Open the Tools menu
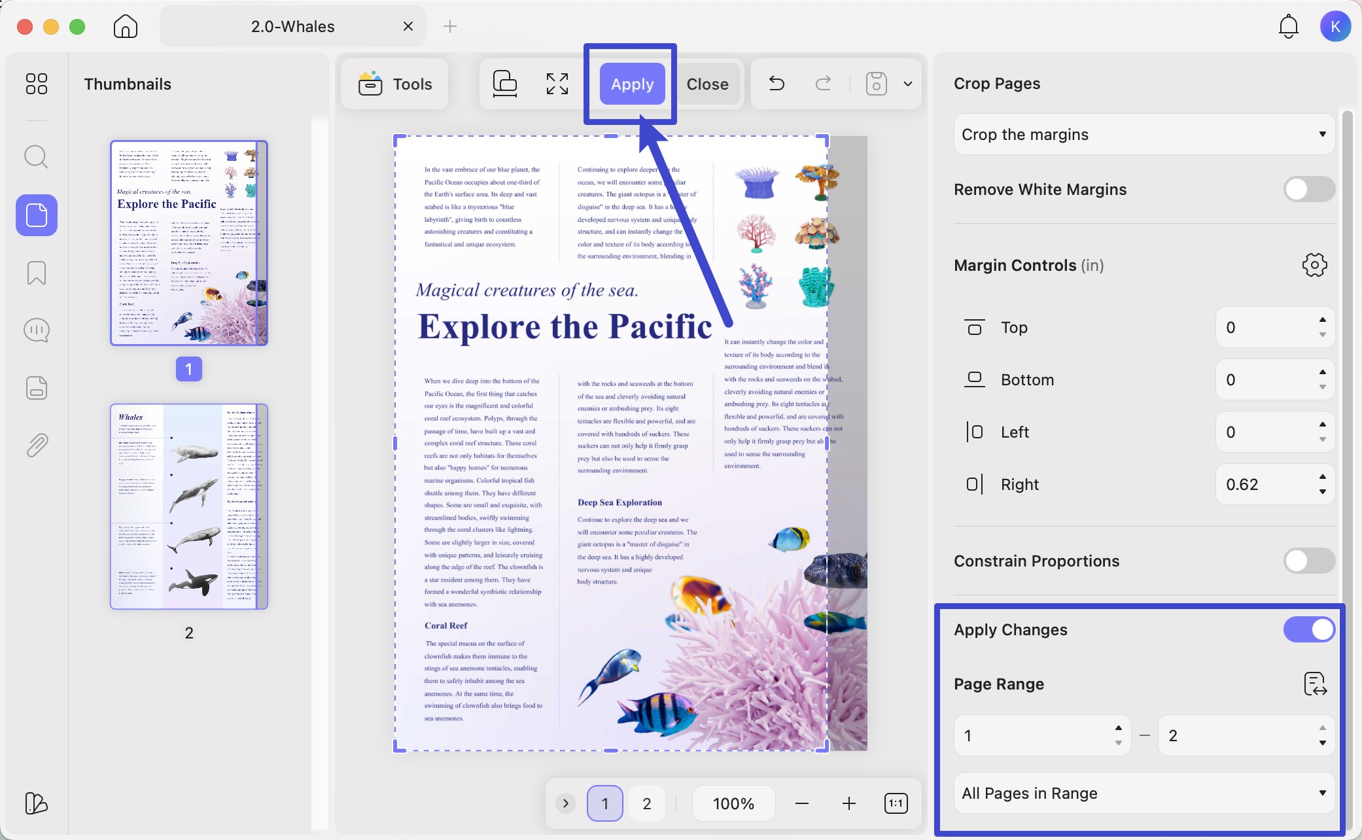 394,84
